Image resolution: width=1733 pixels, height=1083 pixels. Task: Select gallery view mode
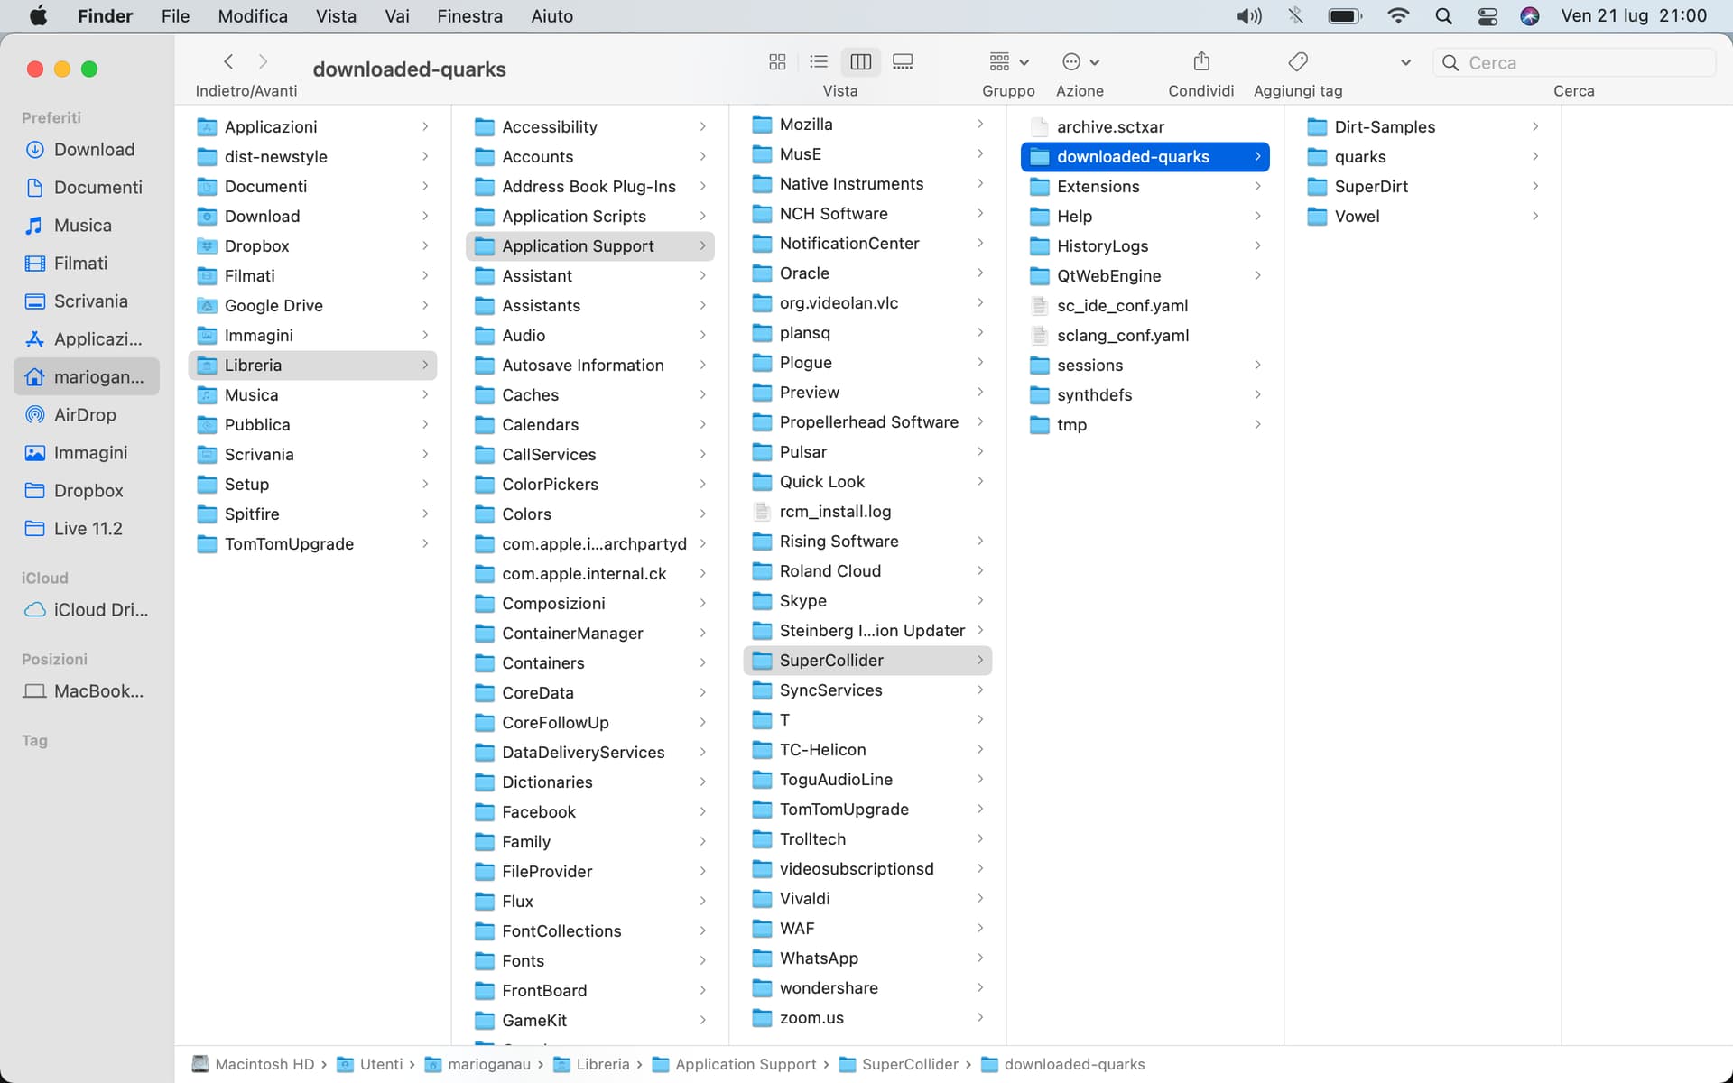[x=903, y=61]
